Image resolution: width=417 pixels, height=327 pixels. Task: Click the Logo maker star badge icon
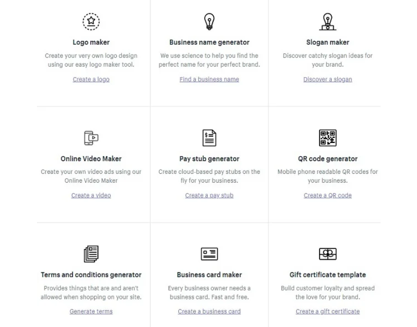click(x=91, y=22)
